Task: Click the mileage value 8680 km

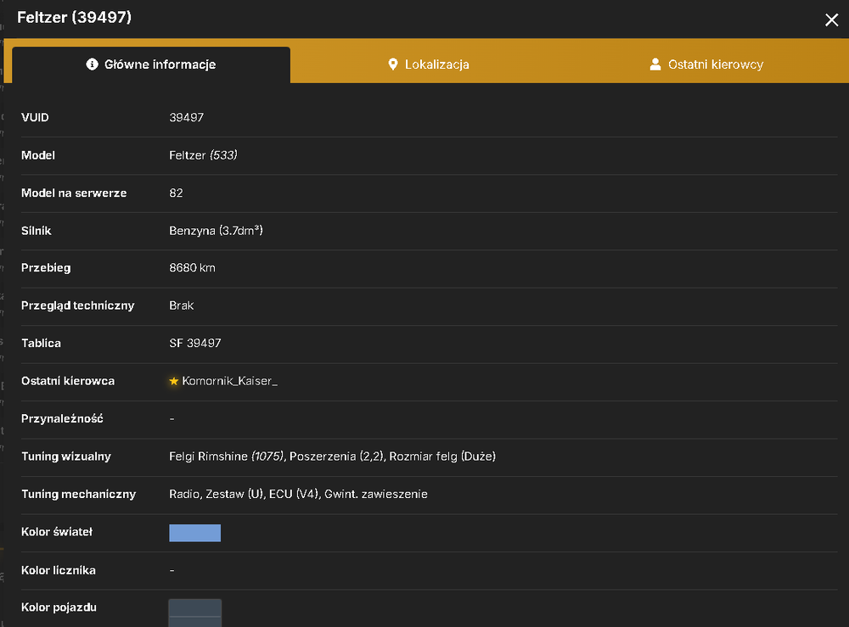Action: tap(192, 268)
